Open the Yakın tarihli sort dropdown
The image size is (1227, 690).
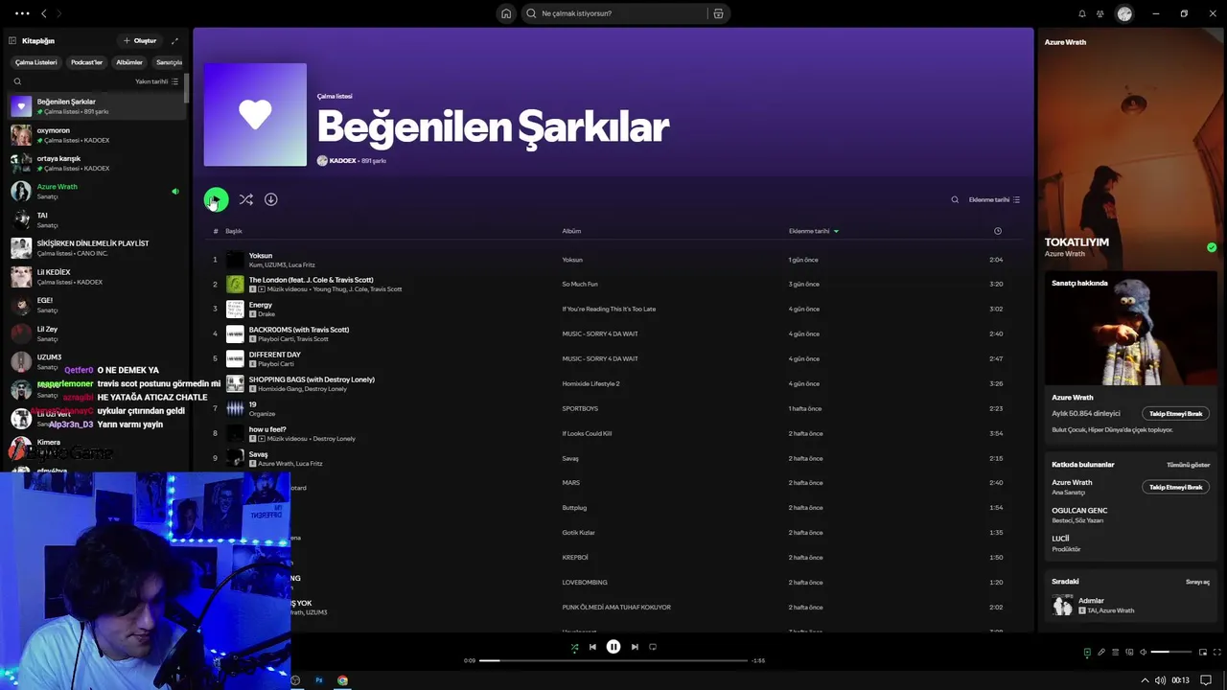click(156, 81)
